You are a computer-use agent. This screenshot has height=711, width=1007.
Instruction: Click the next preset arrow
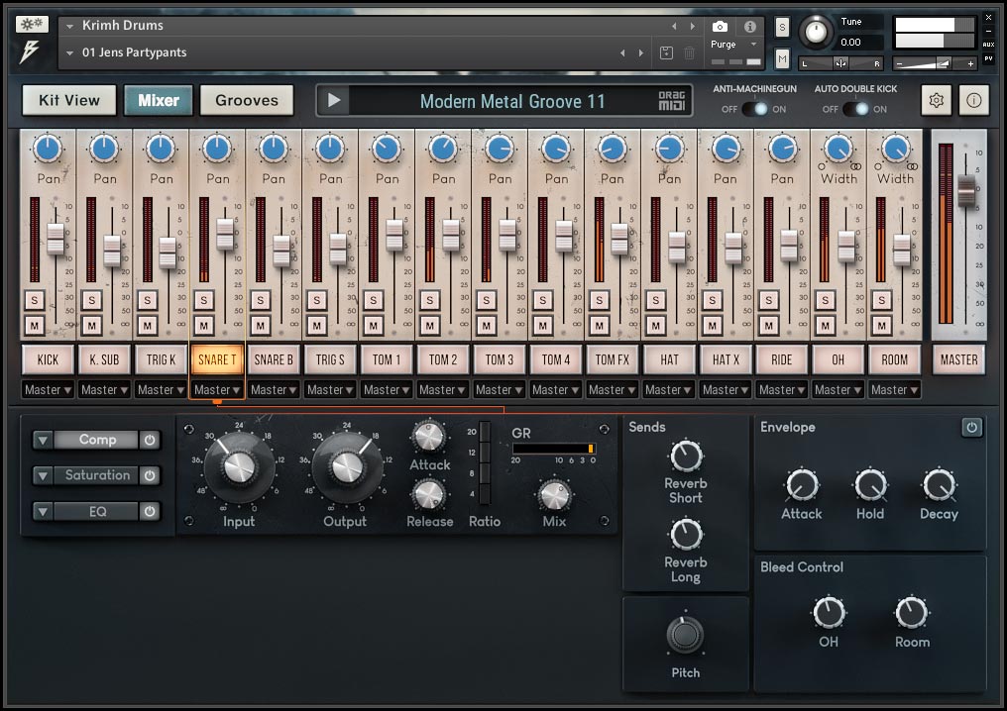(641, 52)
